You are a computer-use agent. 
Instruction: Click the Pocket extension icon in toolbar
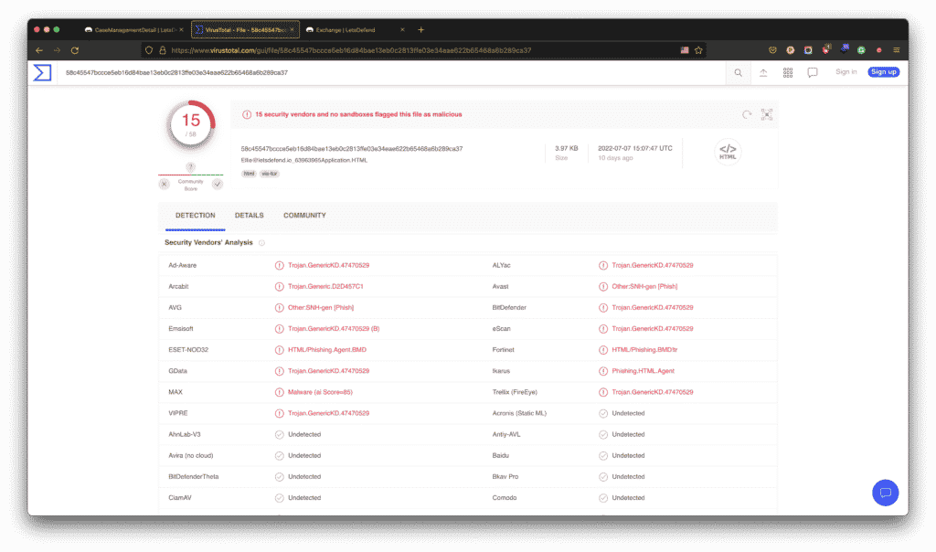772,51
